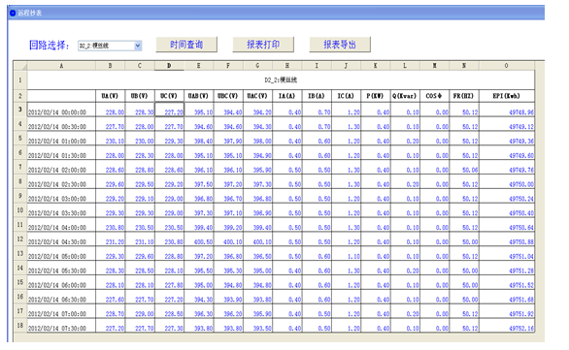
Task: Click the D2_2 merged title cell in row 1
Action: 281,80
